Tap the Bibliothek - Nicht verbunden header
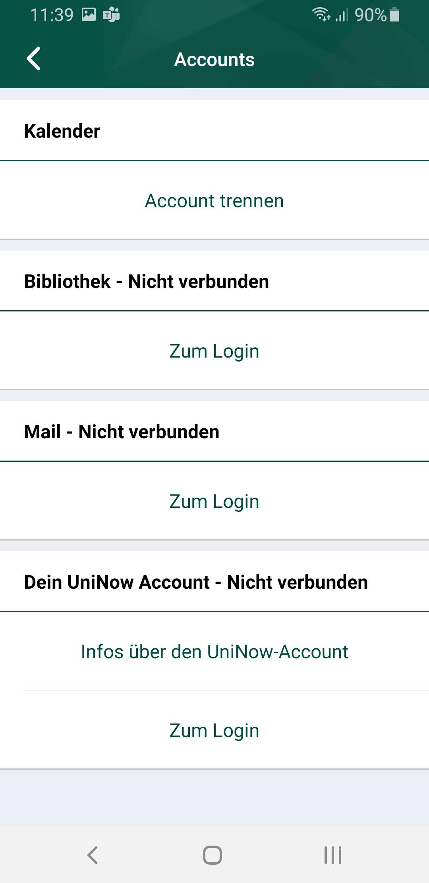The image size is (429, 883). 147,282
